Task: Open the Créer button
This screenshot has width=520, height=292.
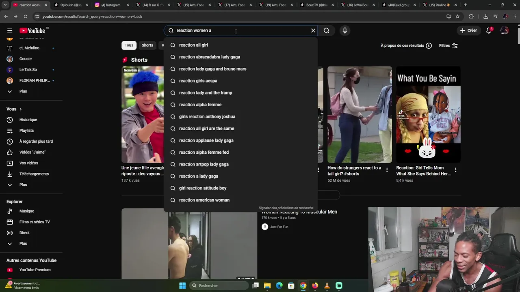Action: (468, 30)
